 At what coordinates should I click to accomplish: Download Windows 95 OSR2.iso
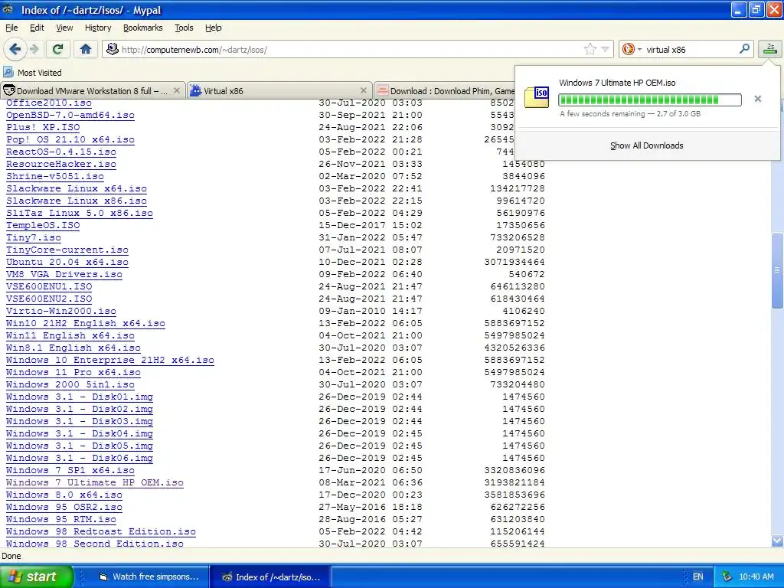point(64,507)
